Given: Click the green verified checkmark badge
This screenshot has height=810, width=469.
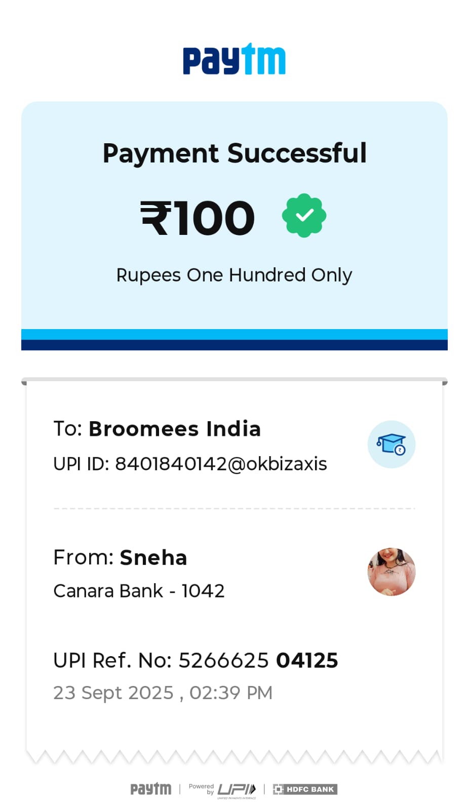Looking at the screenshot, I should [304, 215].
